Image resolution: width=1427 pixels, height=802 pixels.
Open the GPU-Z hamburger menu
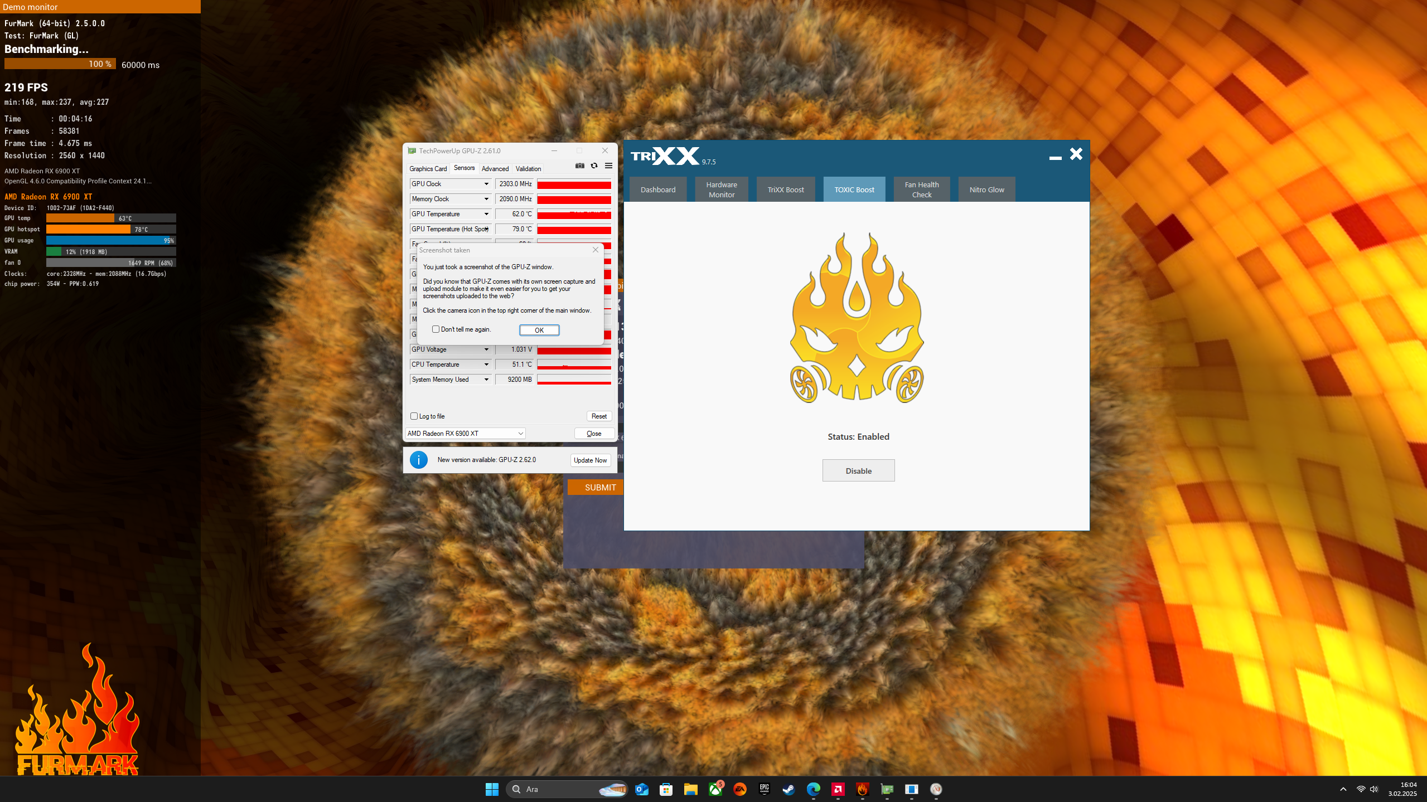(x=608, y=166)
